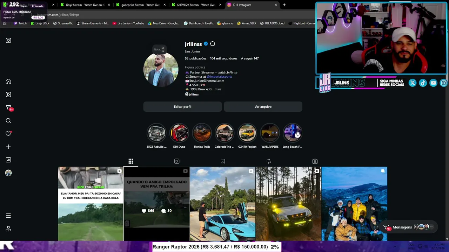Open the Reels icon in the left sidebar
This screenshot has width=449, height=252.
8,94
